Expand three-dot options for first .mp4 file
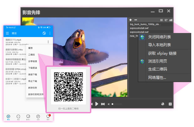Image resolution: width=194 pixels, height=127 pixels. click(x=48, y=42)
